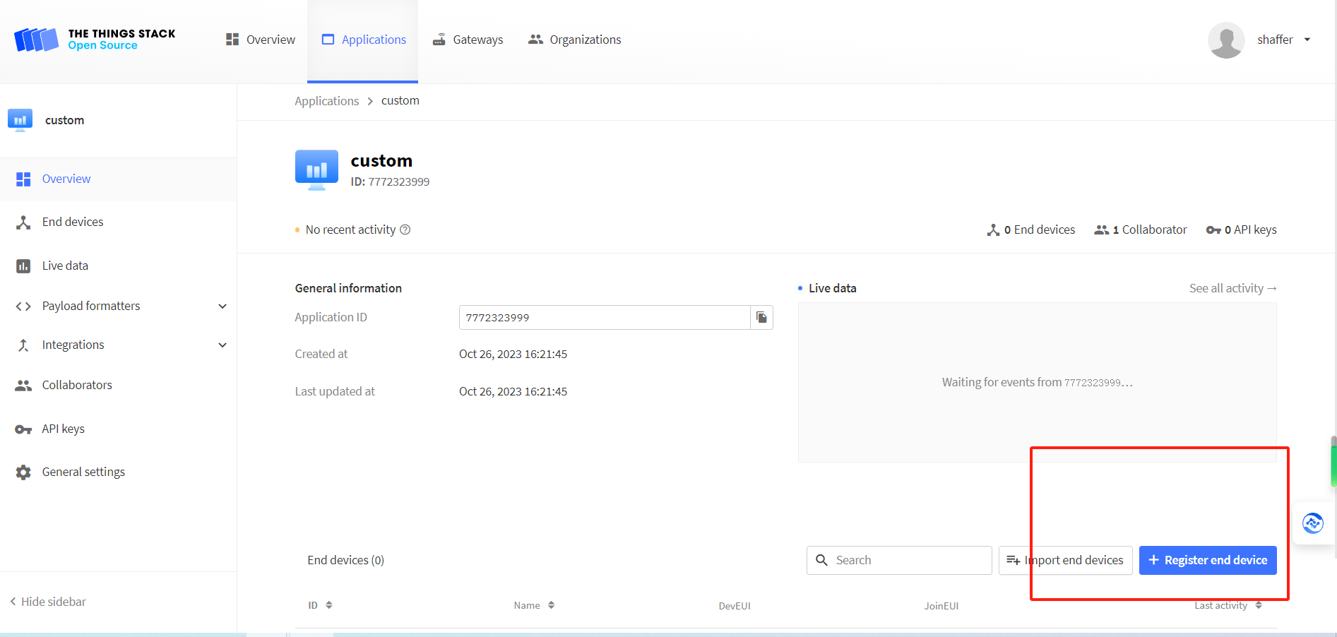The width and height of the screenshot is (1337, 637).
Task: Expand the Integrations submenu
Action: tap(222, 345)
